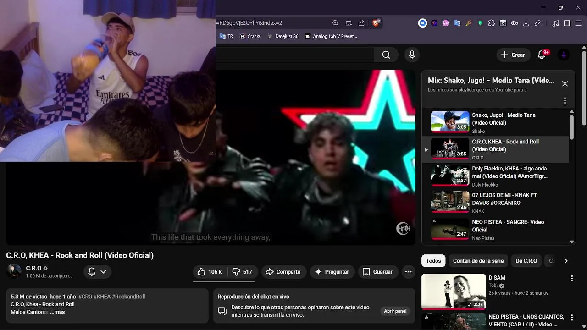Open the browser downloads icon
The height and width of the screenshot is (330, 587).
pos(526,23)
